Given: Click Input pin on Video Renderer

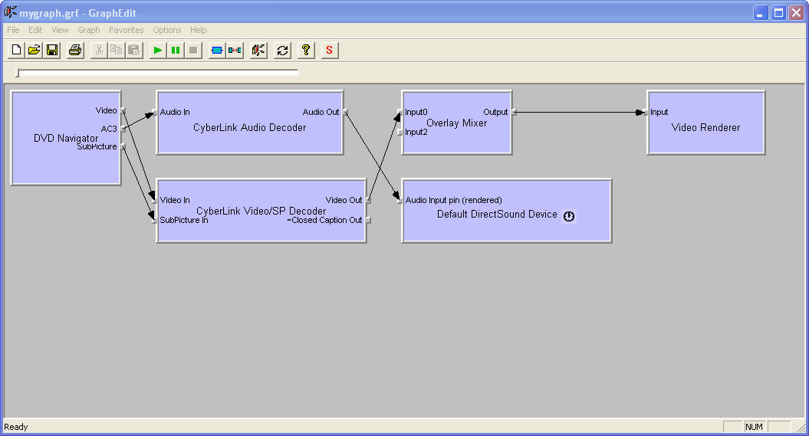Looking at the screenshot, I should 646,112.
